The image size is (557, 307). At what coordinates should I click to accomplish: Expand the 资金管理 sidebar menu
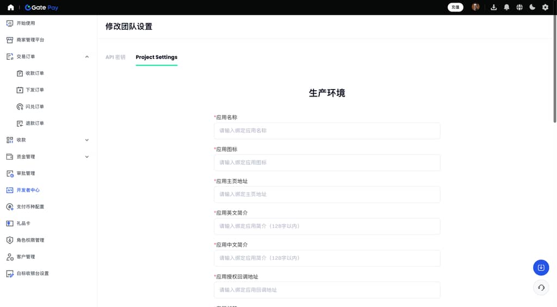(87, 157)
